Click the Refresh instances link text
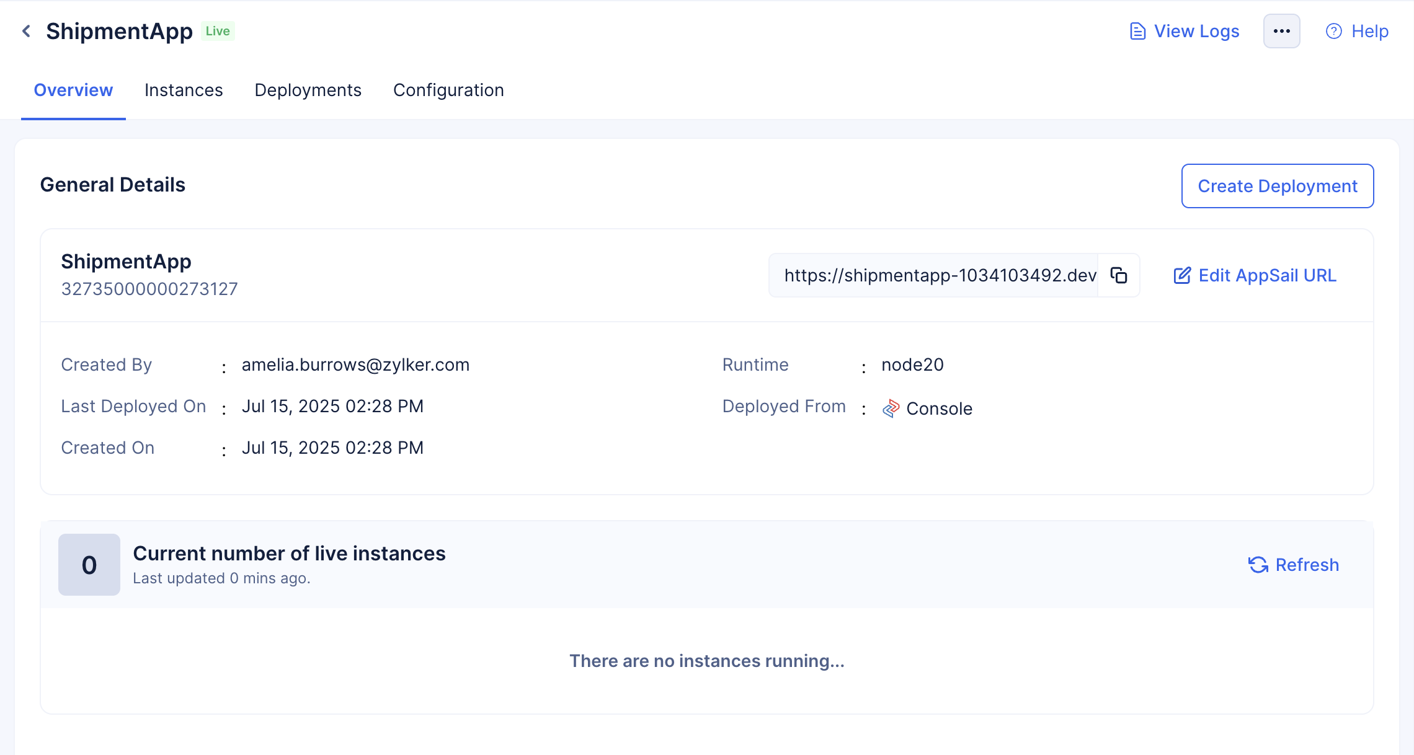The image size is (1414, 755). coord(1307,565)
